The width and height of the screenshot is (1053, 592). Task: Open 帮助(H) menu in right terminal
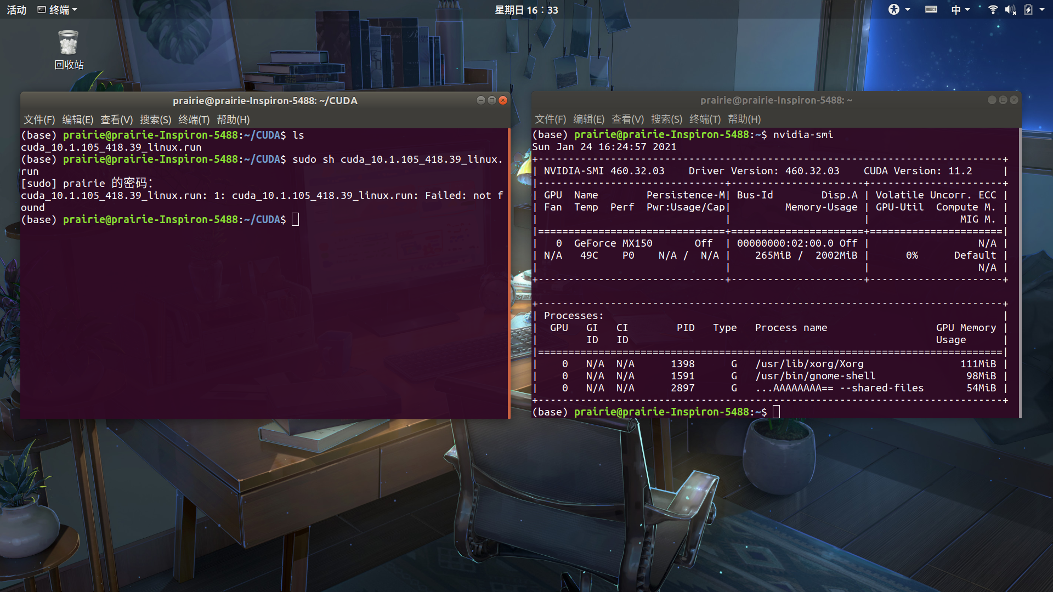click(x=744, y=119)
